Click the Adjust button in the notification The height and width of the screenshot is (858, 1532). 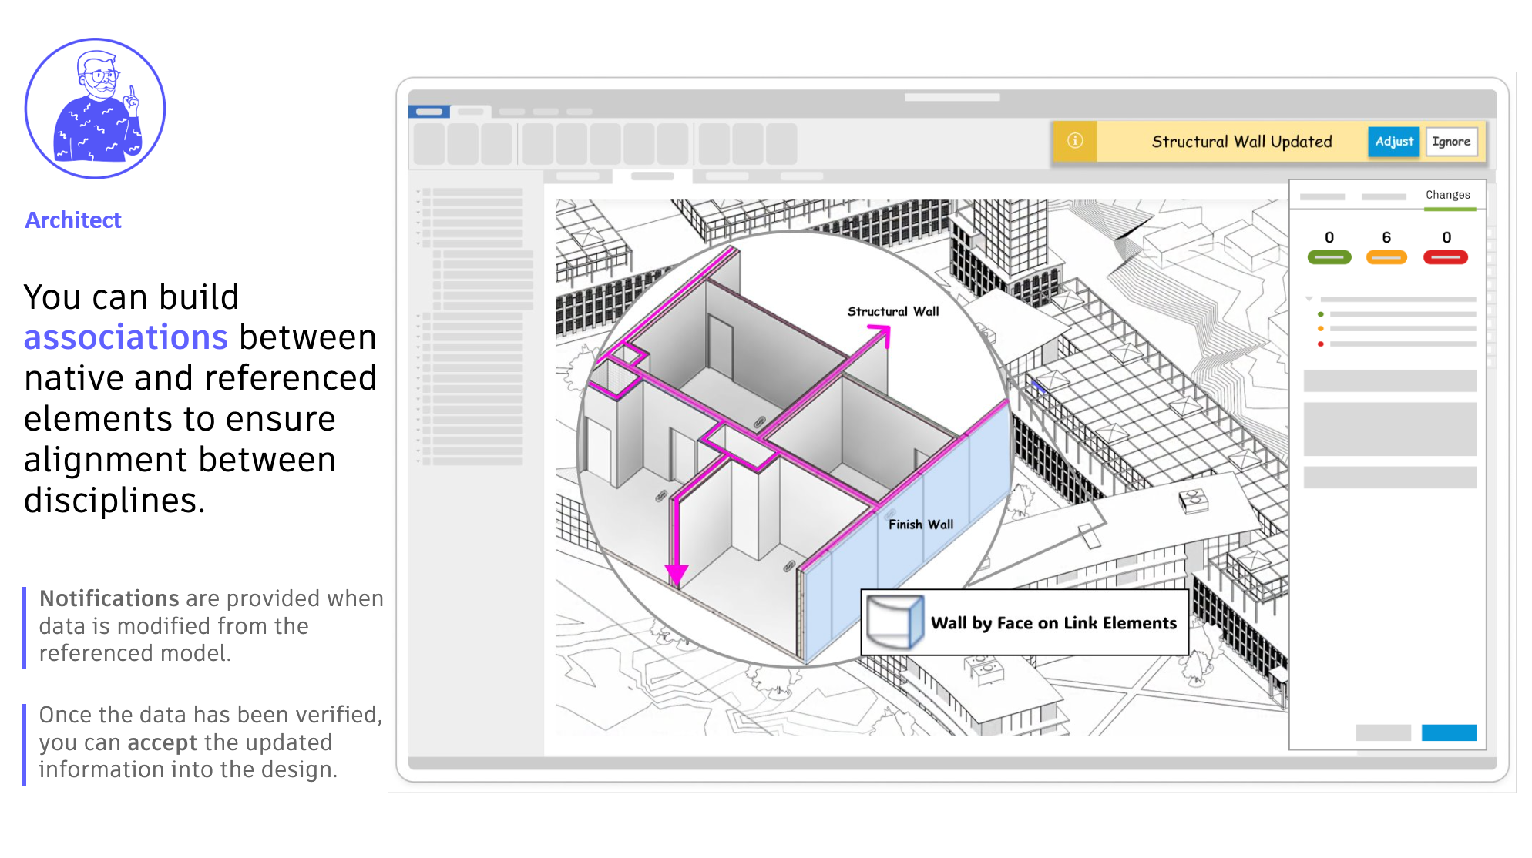(x=1394, y=142)
